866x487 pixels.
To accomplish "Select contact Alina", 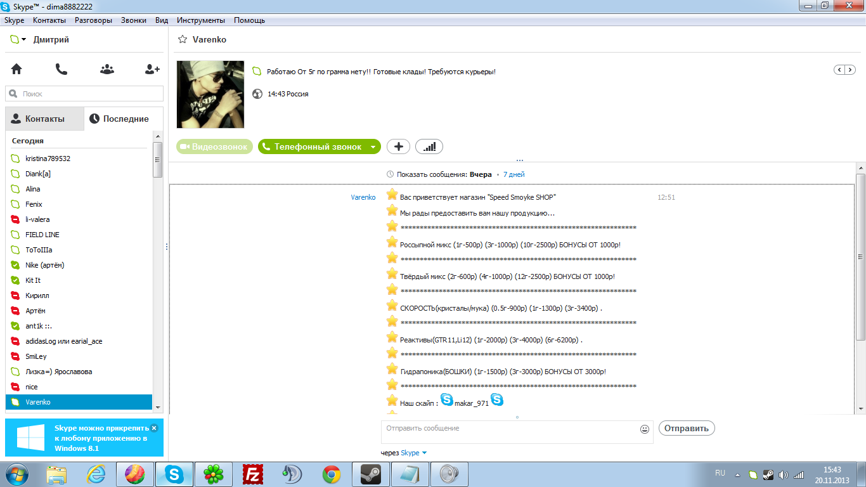I will click(x=79, y=189).
